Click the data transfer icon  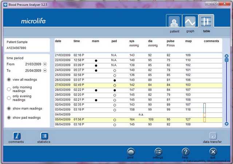pyautogui.click(x=213, y=136)
